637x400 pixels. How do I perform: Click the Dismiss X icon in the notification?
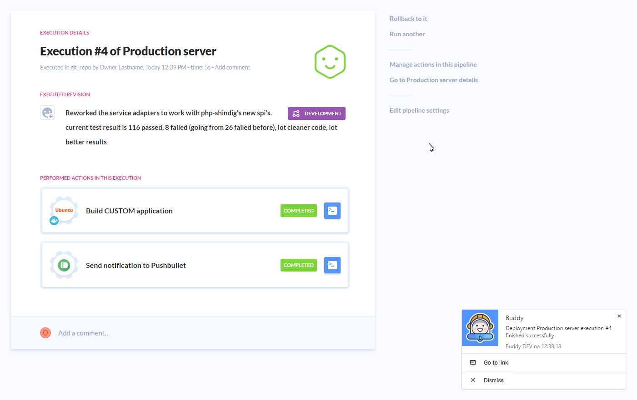coord(473,380)
